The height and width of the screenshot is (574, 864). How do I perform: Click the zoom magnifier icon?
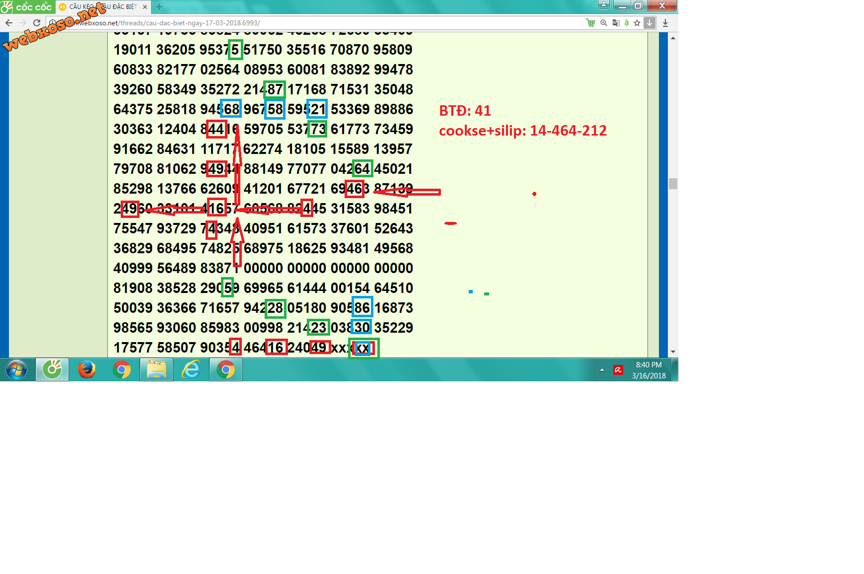[x=604, y=23]
